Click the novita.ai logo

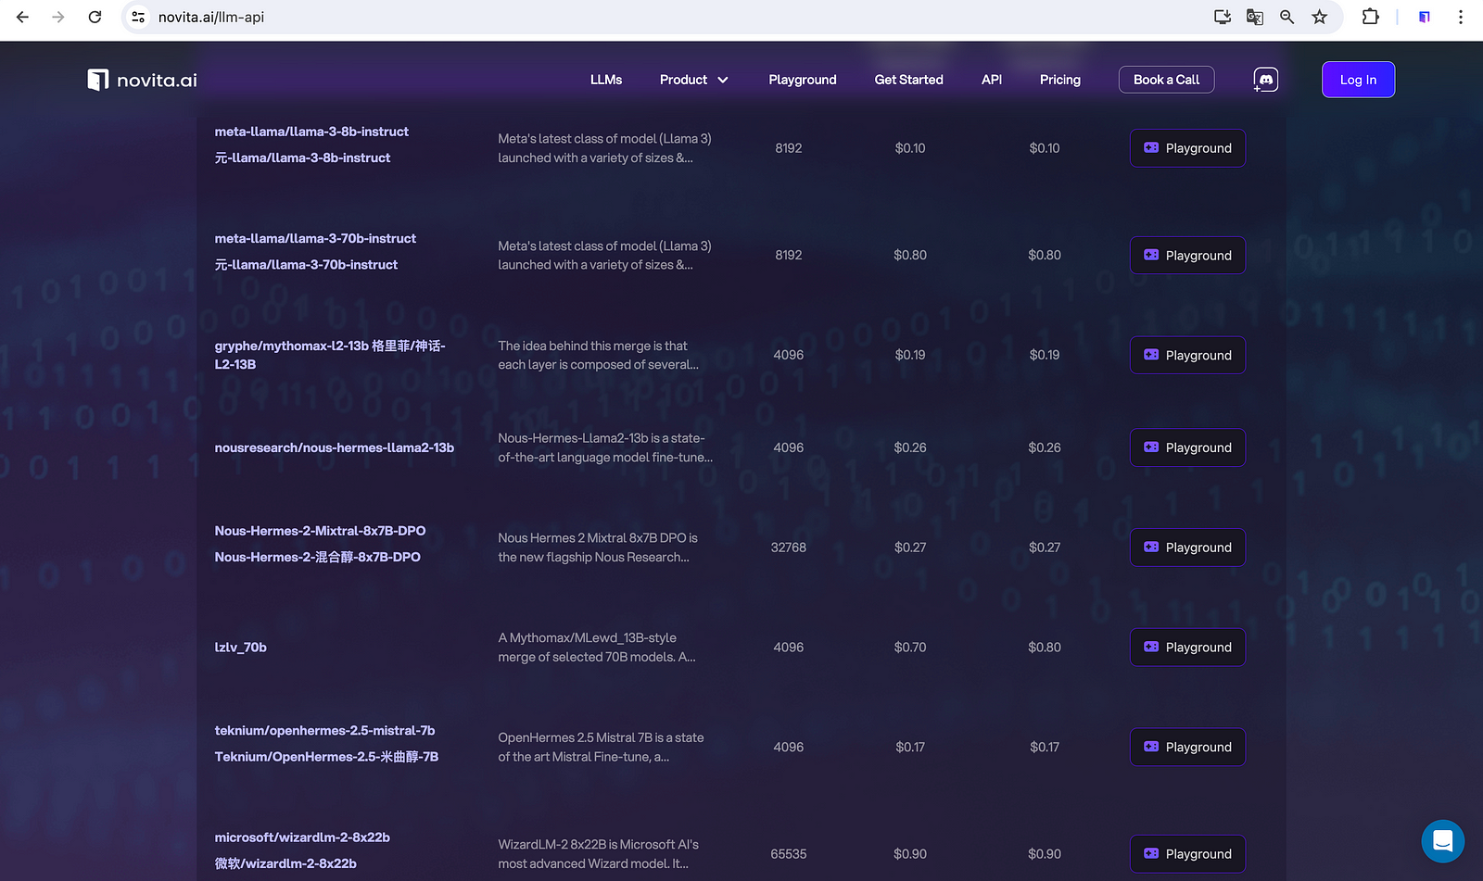pyautogui.click(x=142, y=80)
